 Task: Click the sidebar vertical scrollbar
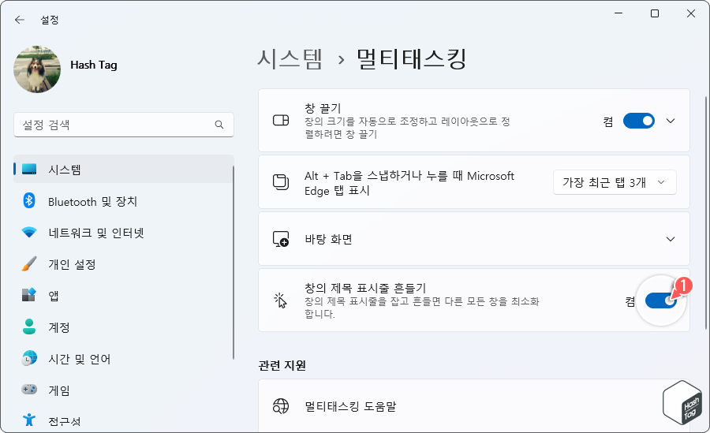point(234,263)
